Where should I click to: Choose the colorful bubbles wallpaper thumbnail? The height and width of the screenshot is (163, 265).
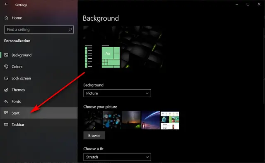[x=112, y=120]
